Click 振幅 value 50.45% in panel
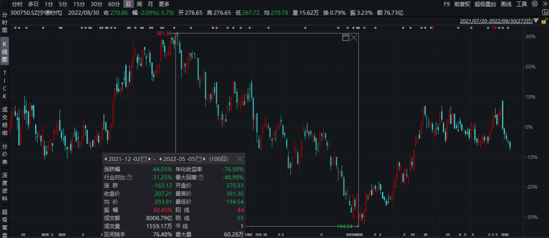Viewport: 549px width, 238px height. 164,210
